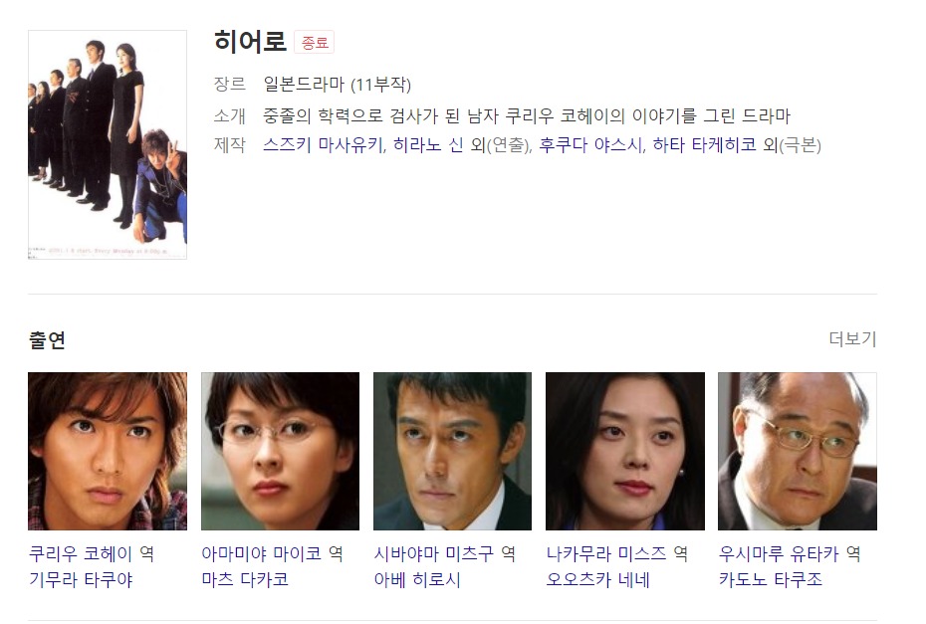Open writer 하타 타케히코 link
This screenshot has width=926, height=624.
[704, 144]
